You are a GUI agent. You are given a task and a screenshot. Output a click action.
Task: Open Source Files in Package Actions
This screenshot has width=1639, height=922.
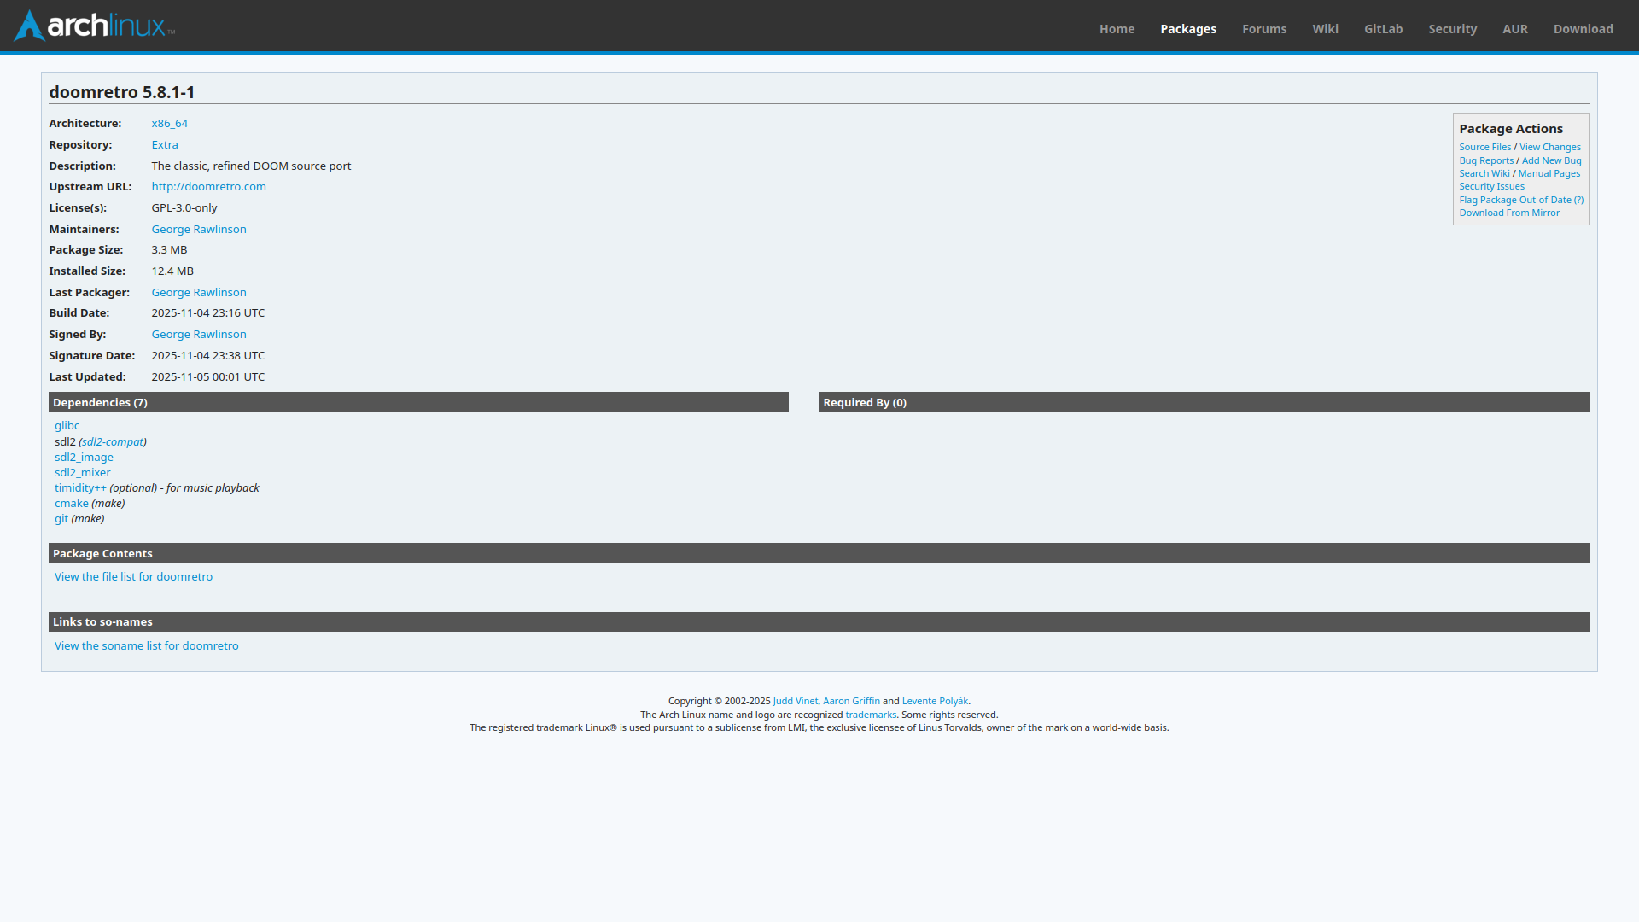[x=1484, y=148]
